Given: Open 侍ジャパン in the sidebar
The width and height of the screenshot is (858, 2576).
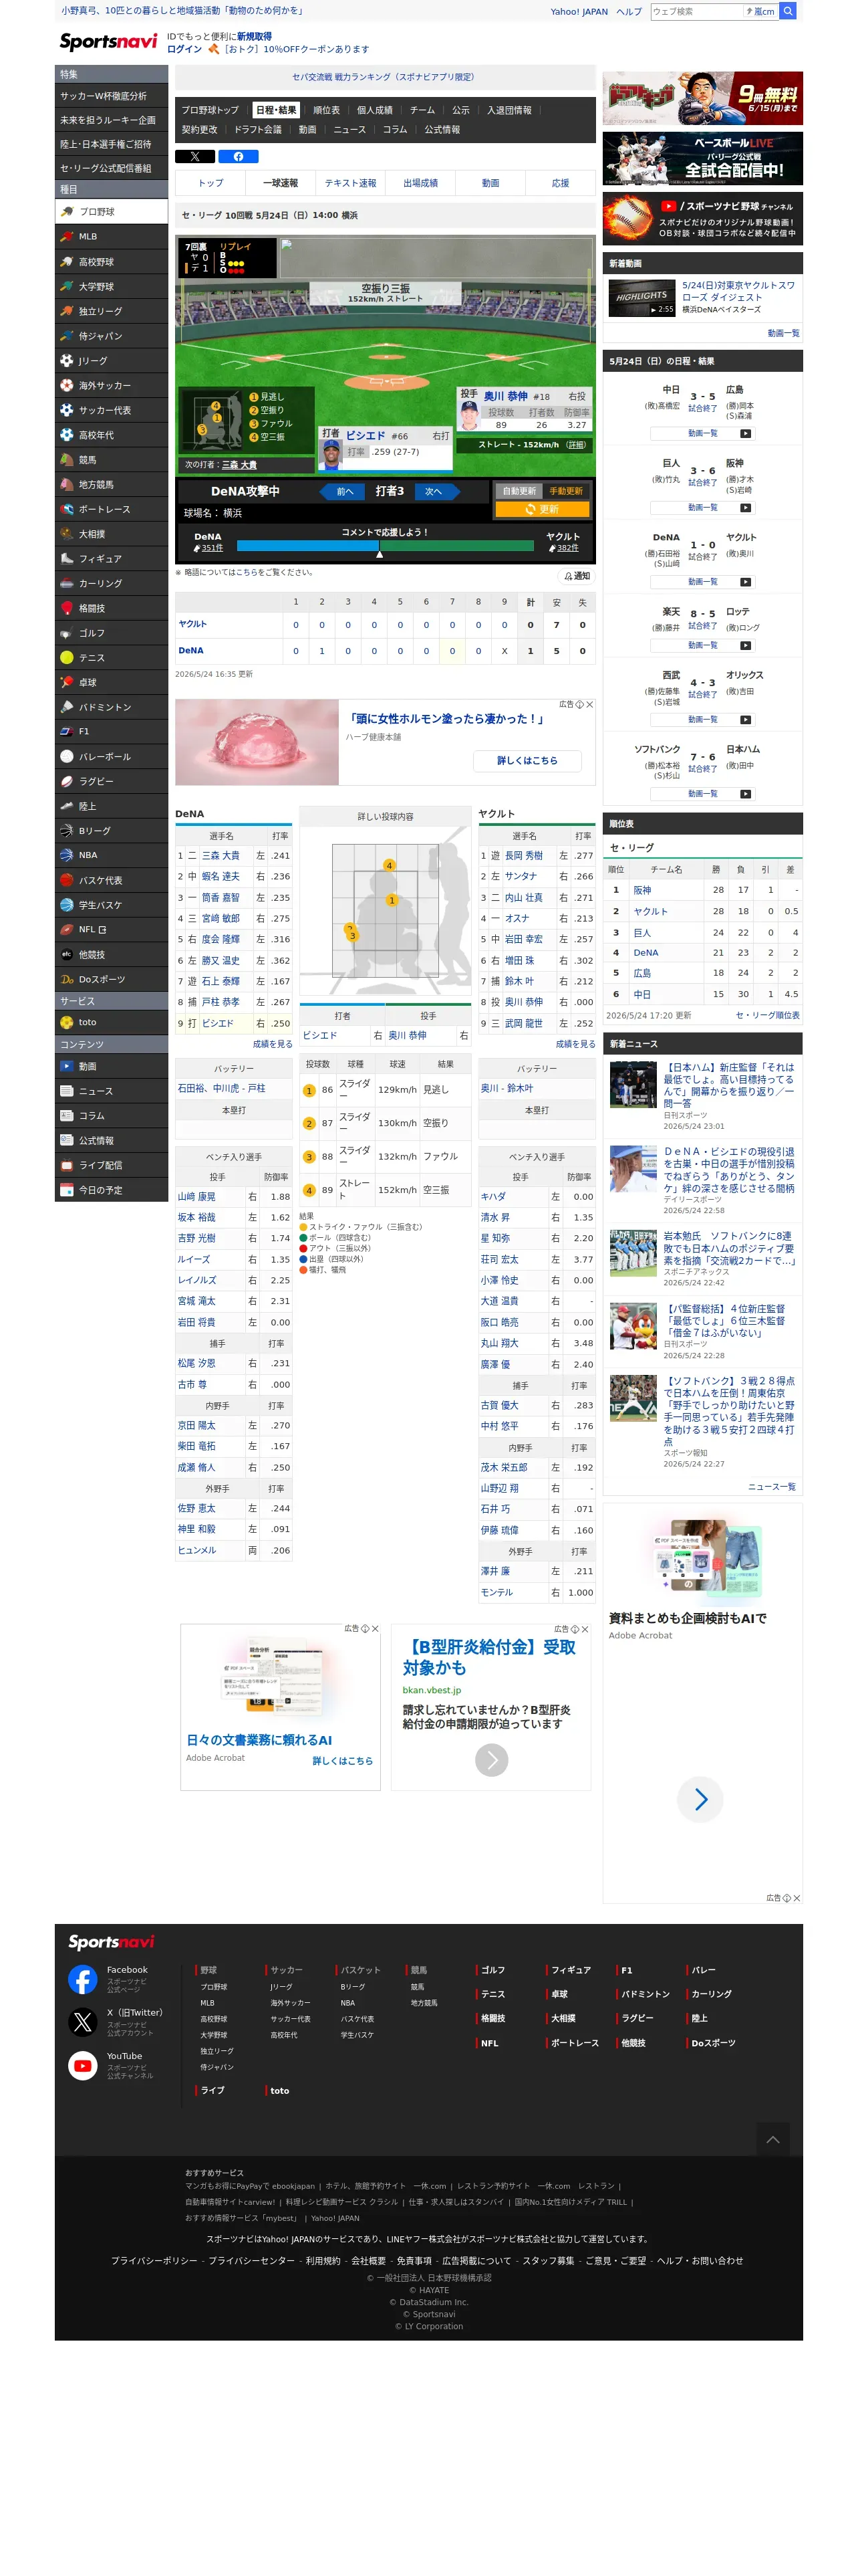Looking at the screenshot, I should point(111,336).
